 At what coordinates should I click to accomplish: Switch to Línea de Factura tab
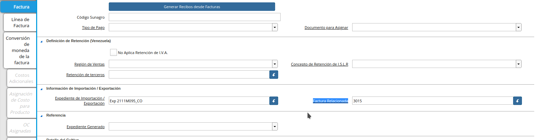[20, 22]
